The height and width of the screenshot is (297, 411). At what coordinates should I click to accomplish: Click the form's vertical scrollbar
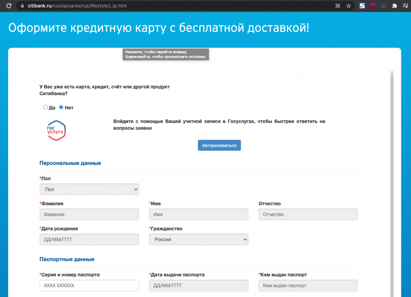point(392,183)
